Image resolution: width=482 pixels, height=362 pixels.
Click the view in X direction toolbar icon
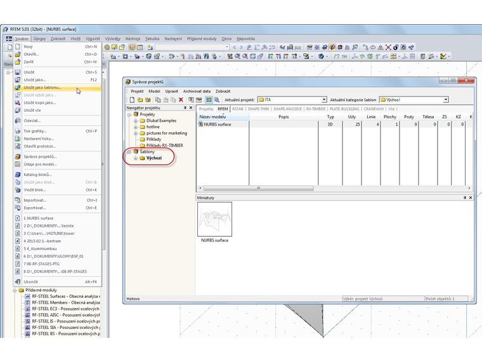271,57
